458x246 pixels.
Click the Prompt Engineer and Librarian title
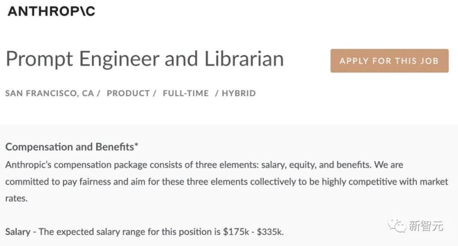pos(145,59)
